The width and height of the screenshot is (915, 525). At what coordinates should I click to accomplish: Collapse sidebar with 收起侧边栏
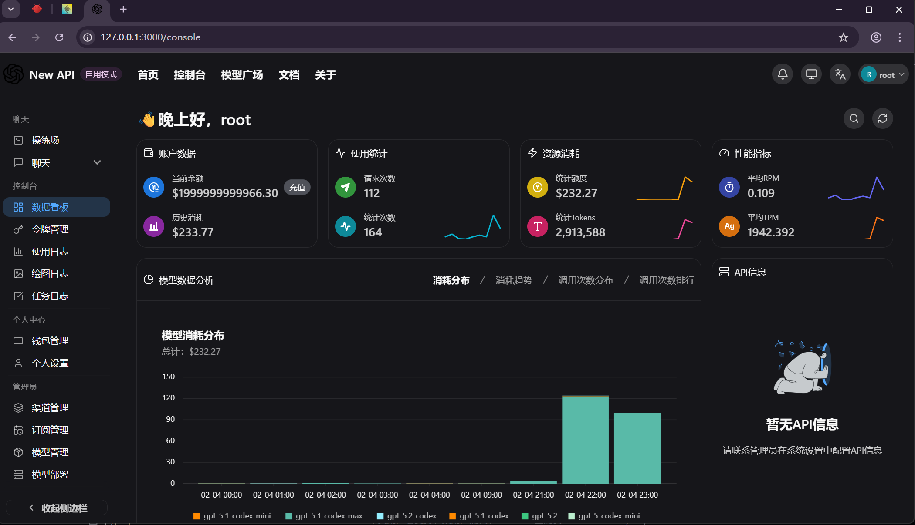tap(57, 508)
